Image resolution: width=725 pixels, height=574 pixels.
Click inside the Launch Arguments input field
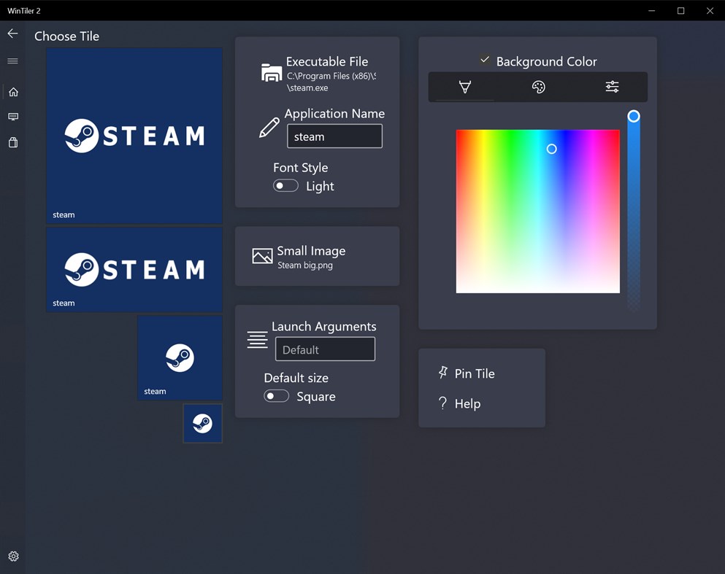click(x=325, y=349)
